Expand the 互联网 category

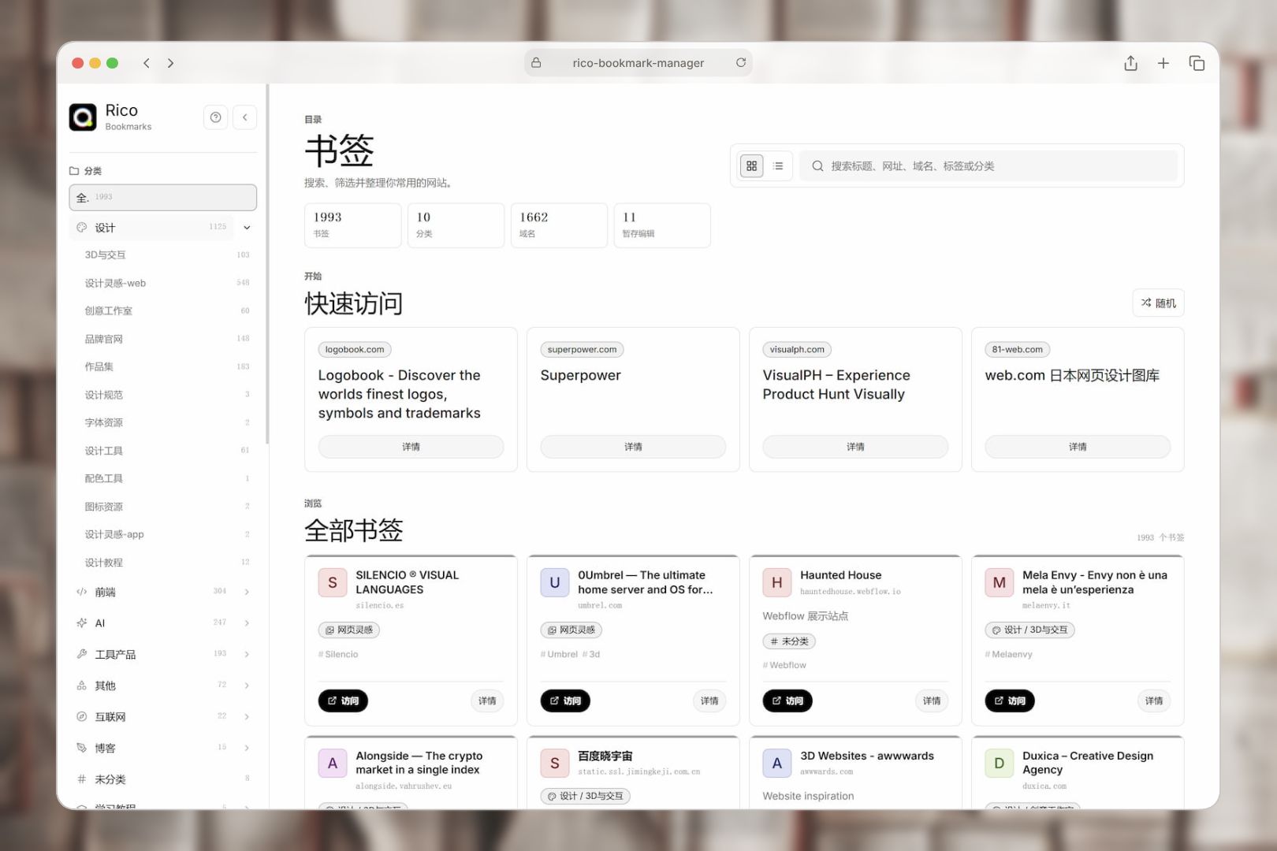click(x=247, y=716)
